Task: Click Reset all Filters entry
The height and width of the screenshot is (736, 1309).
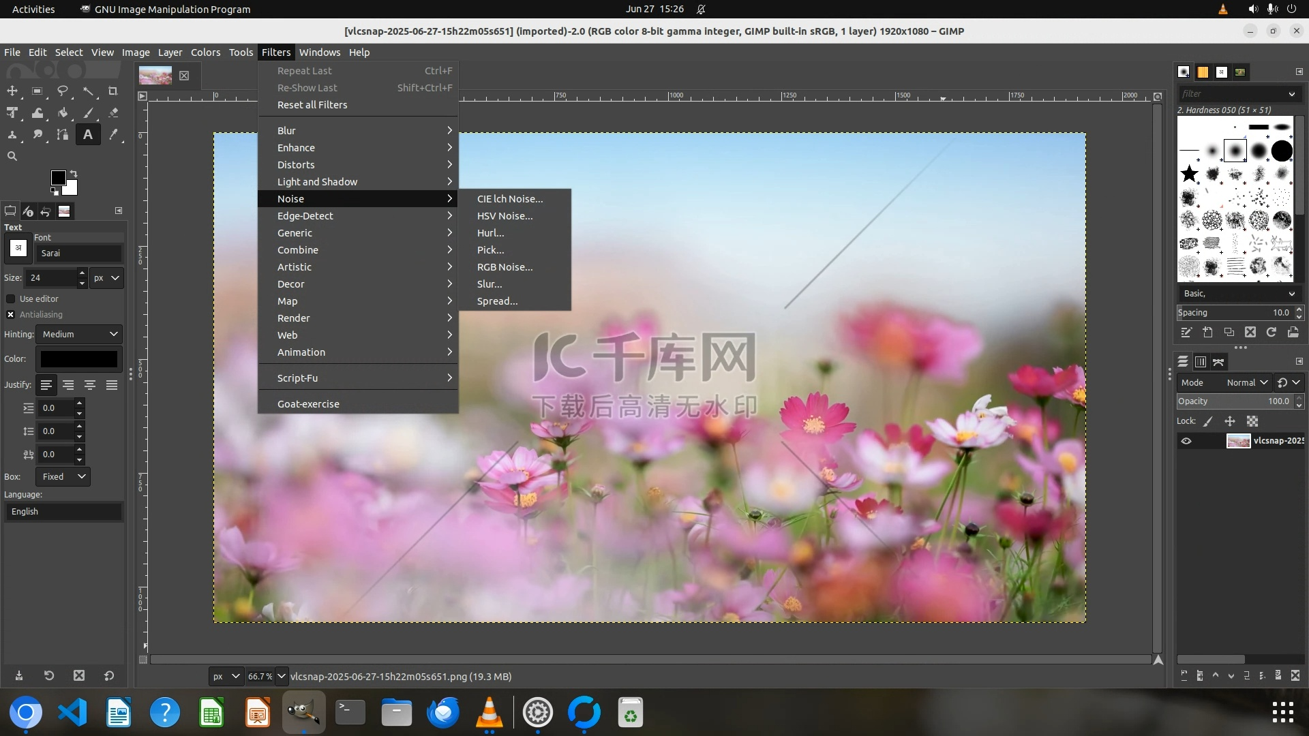Action: pos(312,105)
